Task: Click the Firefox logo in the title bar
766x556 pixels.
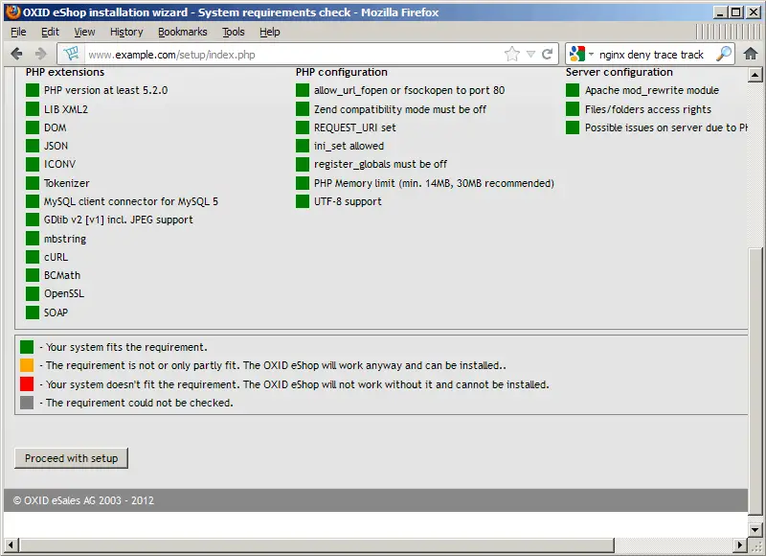Action: (x=13, y=12)
